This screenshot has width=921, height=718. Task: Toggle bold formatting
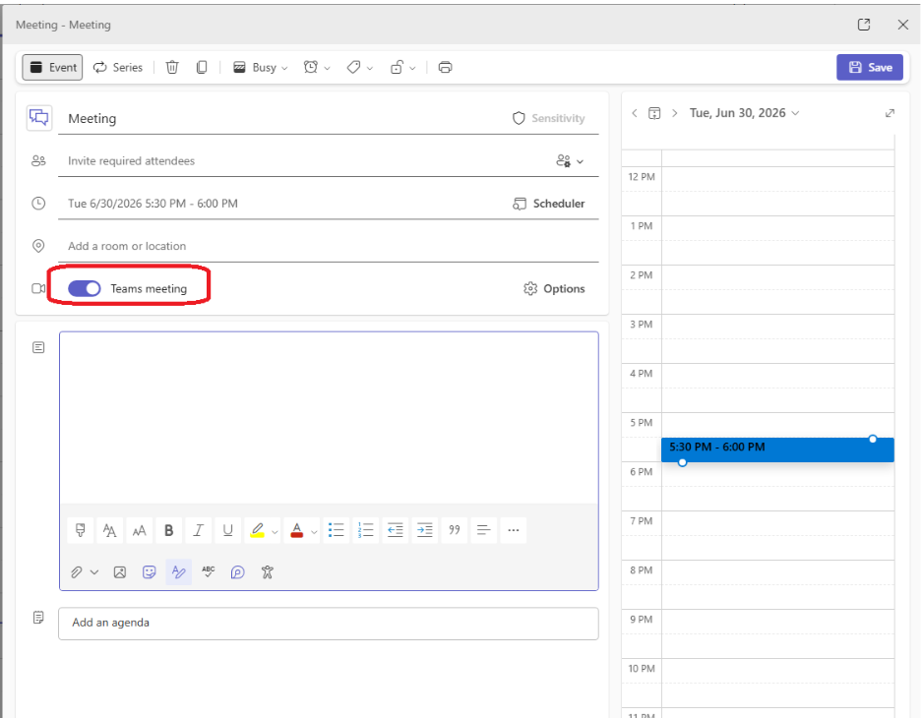(168, 530)
